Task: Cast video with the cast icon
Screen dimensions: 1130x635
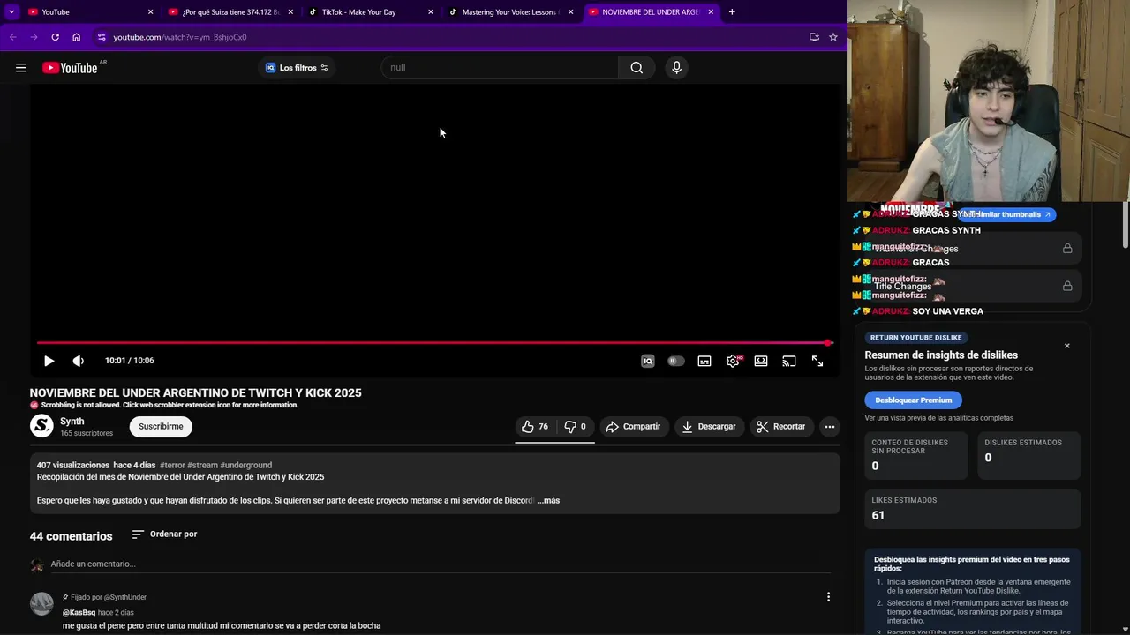Action: tap(789, 361)
